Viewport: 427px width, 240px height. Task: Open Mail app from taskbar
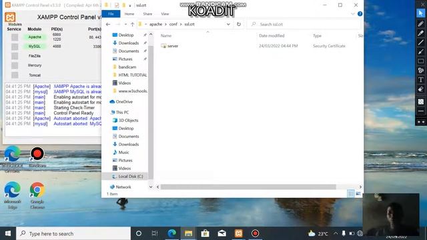click(x=222, y=233)
